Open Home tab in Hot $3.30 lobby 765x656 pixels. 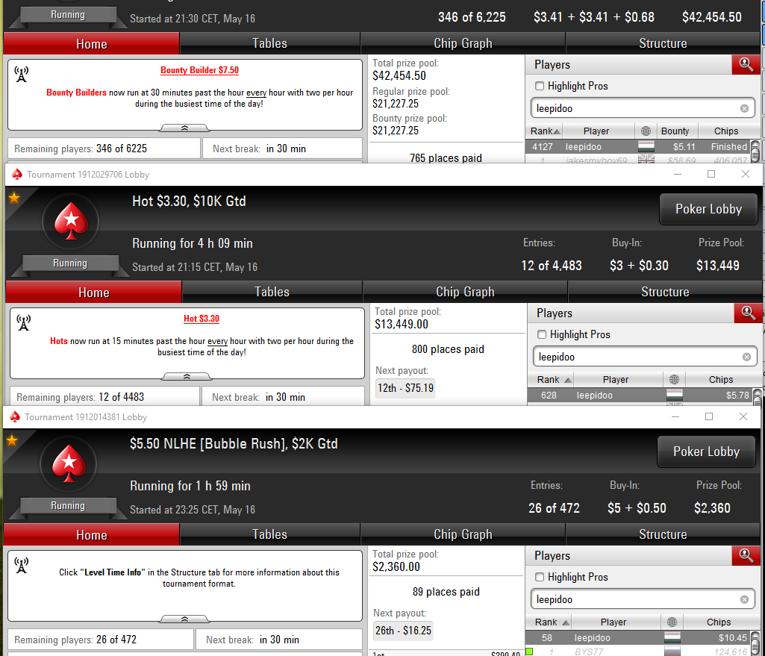[x=94, y=292]
